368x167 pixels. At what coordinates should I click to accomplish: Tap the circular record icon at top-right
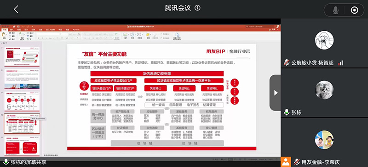(x=354, y=10)
